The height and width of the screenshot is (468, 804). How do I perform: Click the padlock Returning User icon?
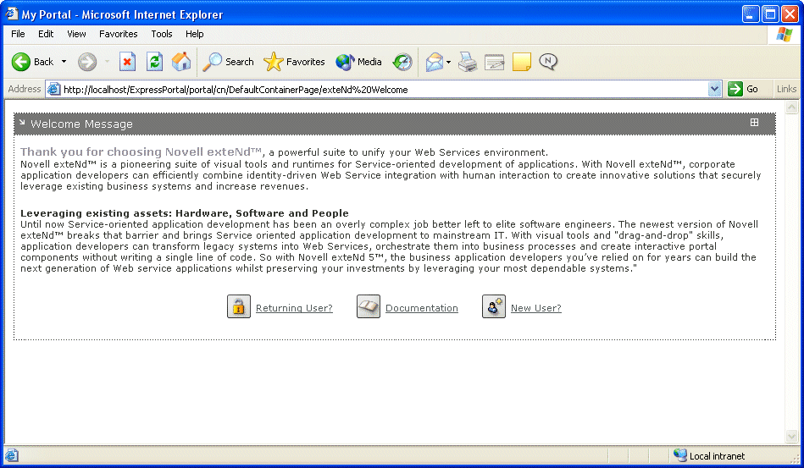click(239, 306)
